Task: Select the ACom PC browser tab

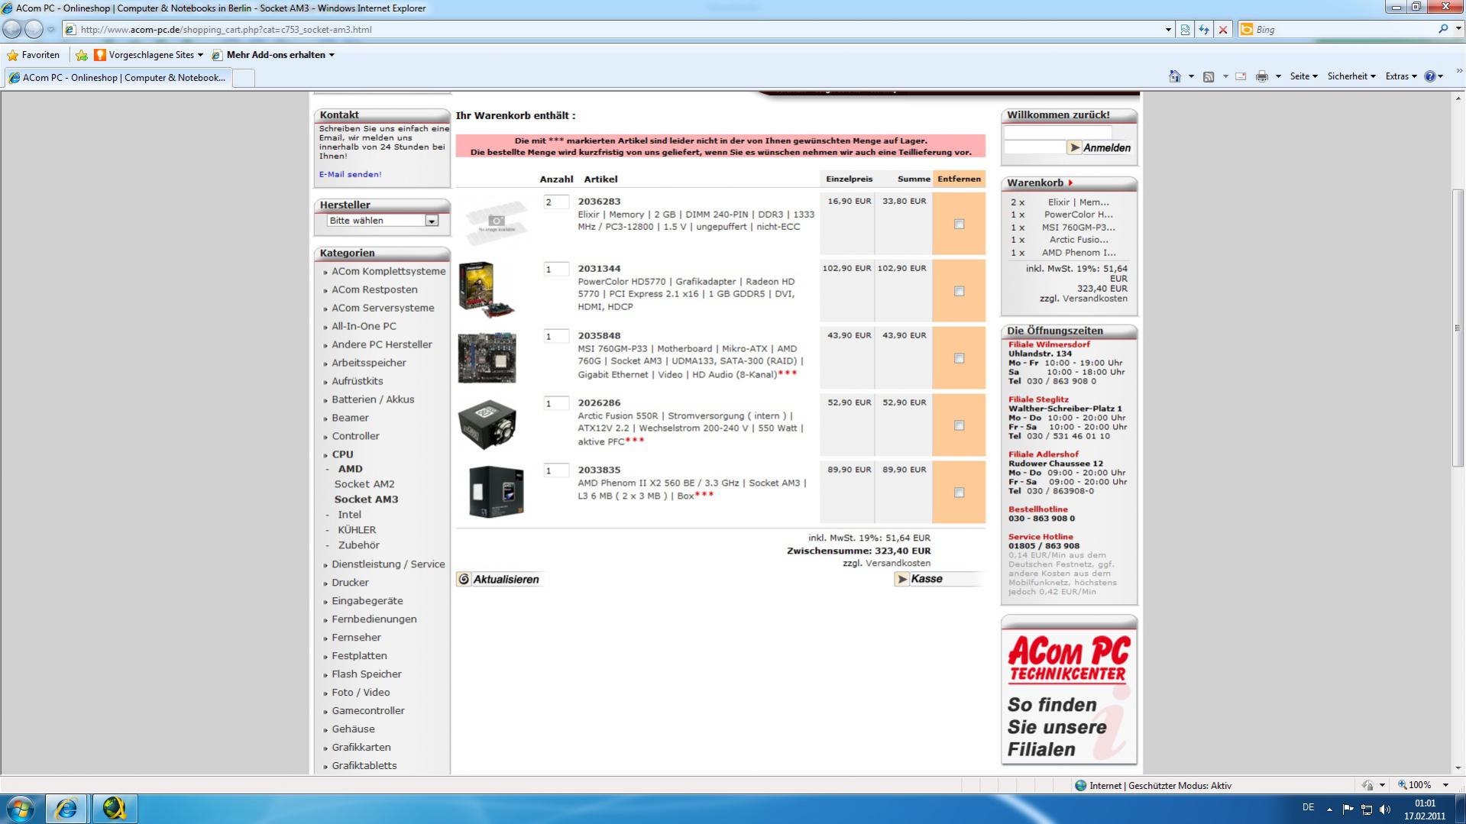Action: [117, 78]
